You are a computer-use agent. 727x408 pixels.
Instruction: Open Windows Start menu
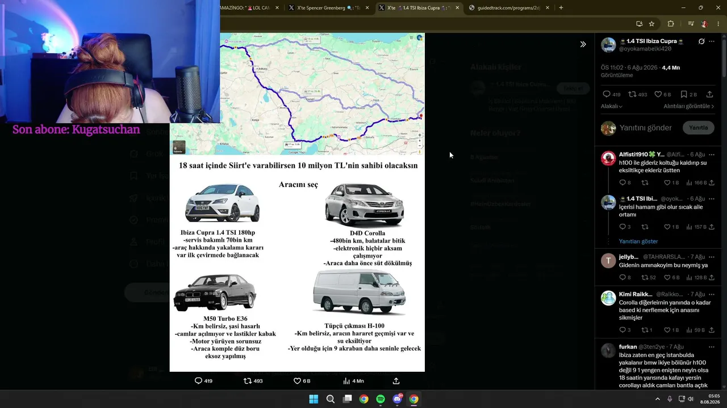pyautogui.click(x=314, y=399)
